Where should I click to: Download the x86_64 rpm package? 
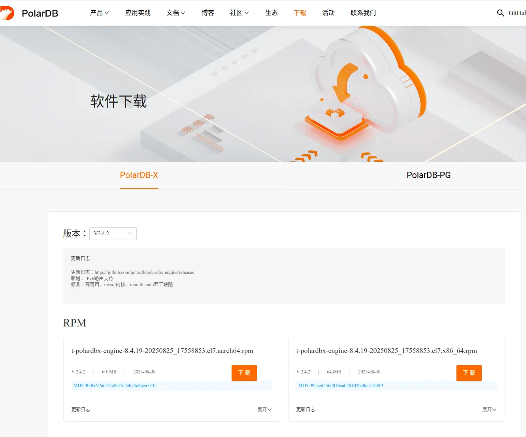(x=469, y=373)
